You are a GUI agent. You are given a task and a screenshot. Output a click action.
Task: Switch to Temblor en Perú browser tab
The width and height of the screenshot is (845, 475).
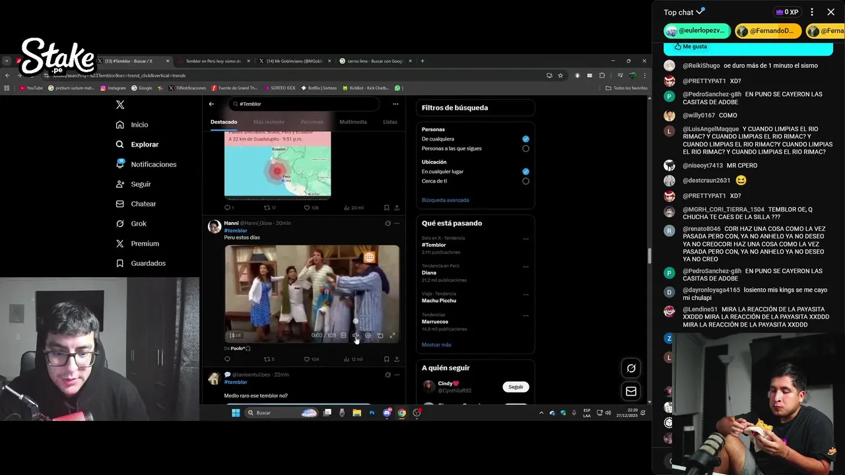[x=213, y=61]
